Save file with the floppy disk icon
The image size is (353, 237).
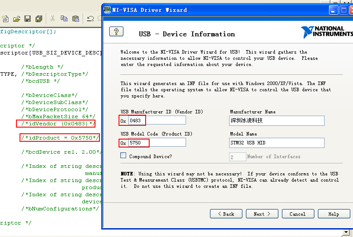[x=28, y=19]
